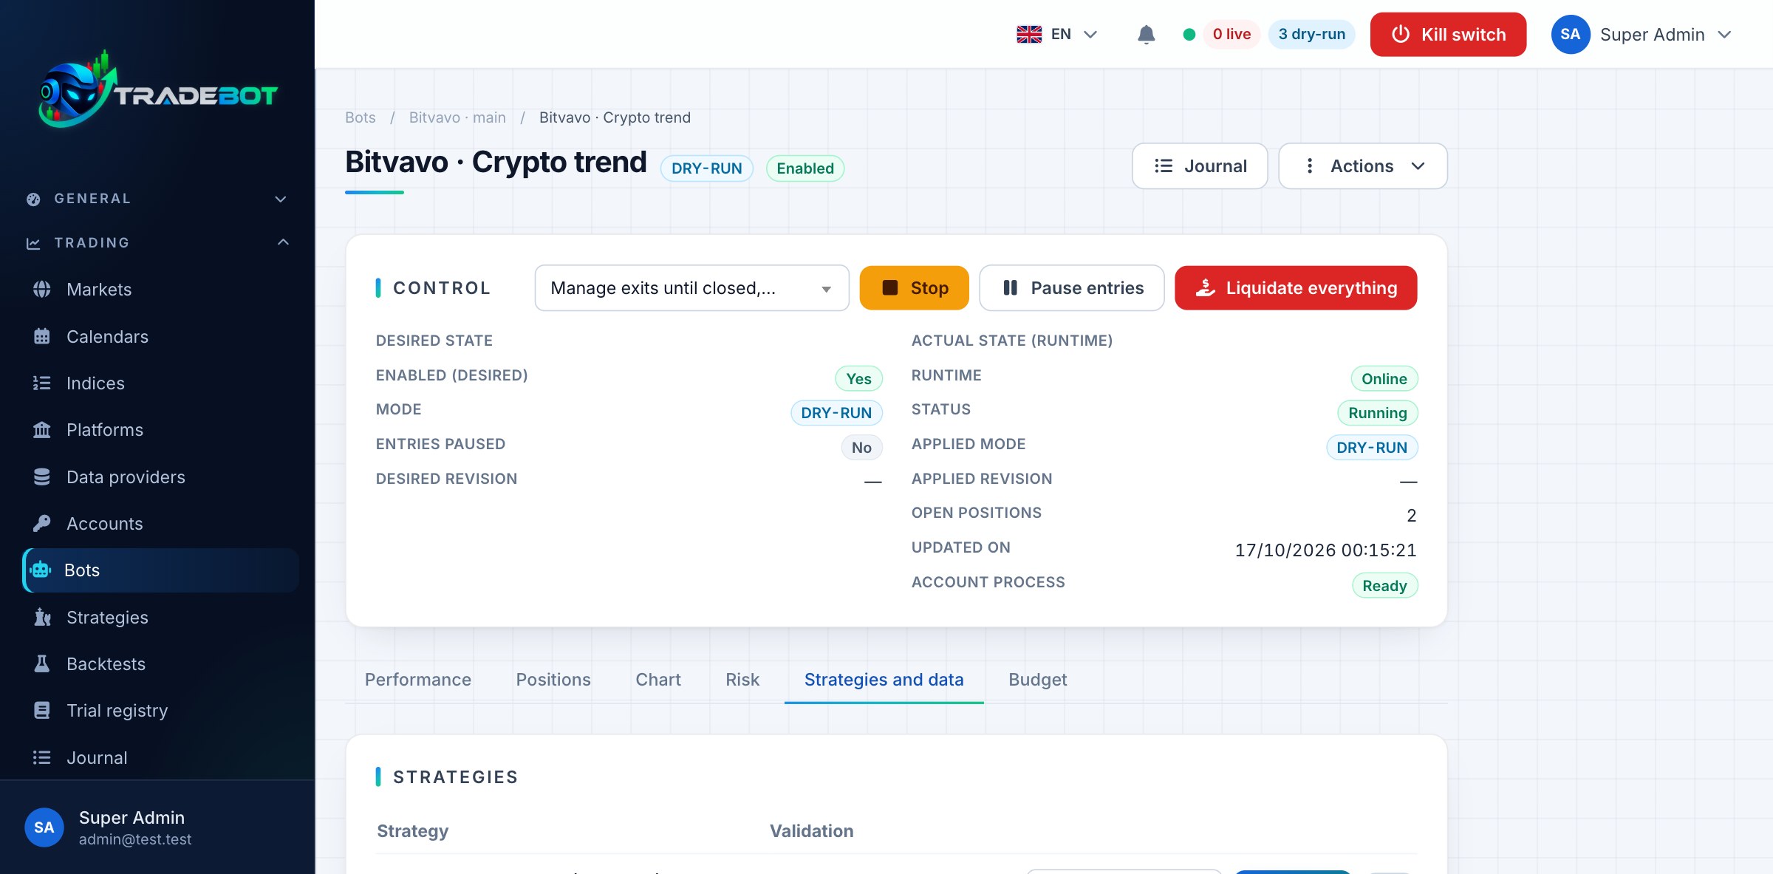1773x874 pixels.
Task: Open the Actions dropdown menu
Action: click(1362, 166)
